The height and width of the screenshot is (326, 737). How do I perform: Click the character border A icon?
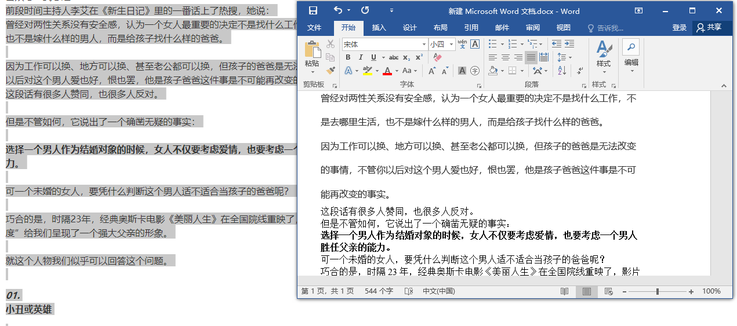pos(475,44)
